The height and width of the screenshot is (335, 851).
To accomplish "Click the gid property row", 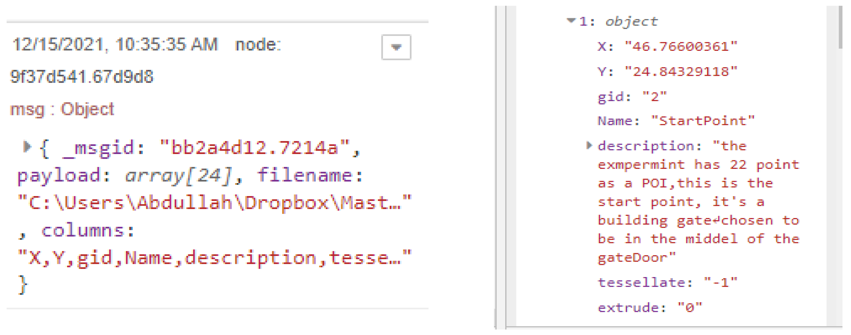I will click(x=632, y=97).
